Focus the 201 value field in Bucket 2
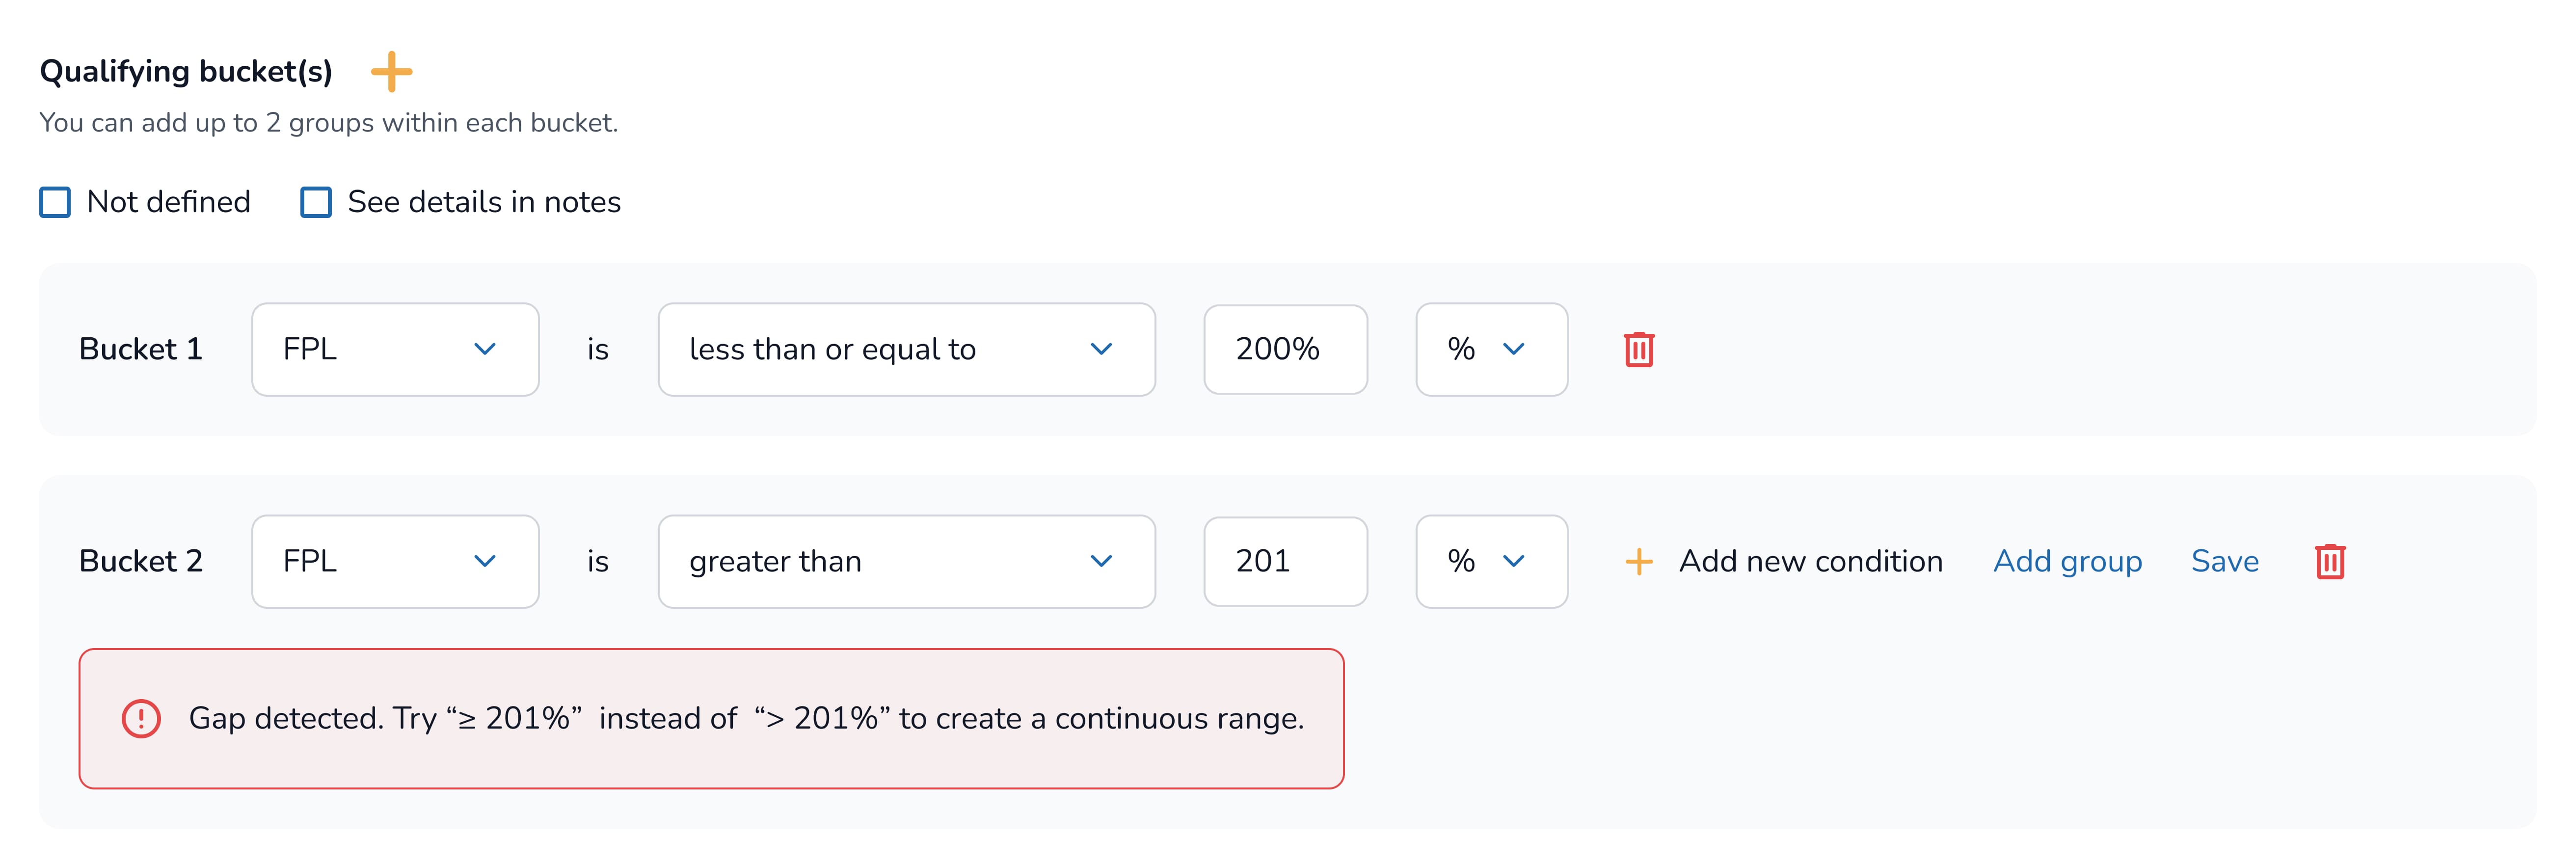This screenshot has height=868, width=2576. (x=1285, y=562)
